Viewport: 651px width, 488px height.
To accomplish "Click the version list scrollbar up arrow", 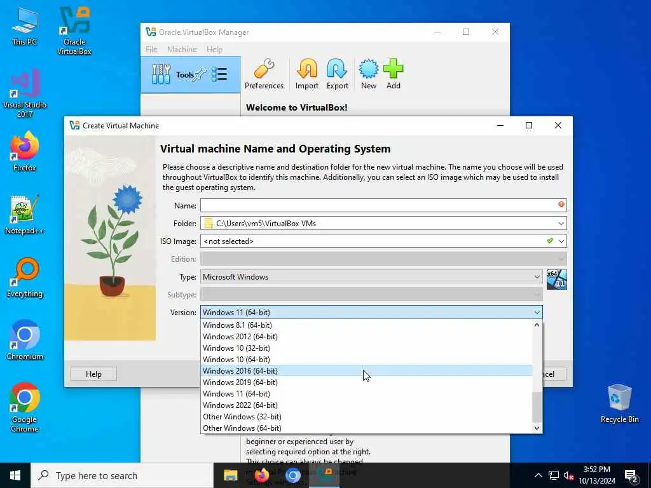I will coord(537,325).
